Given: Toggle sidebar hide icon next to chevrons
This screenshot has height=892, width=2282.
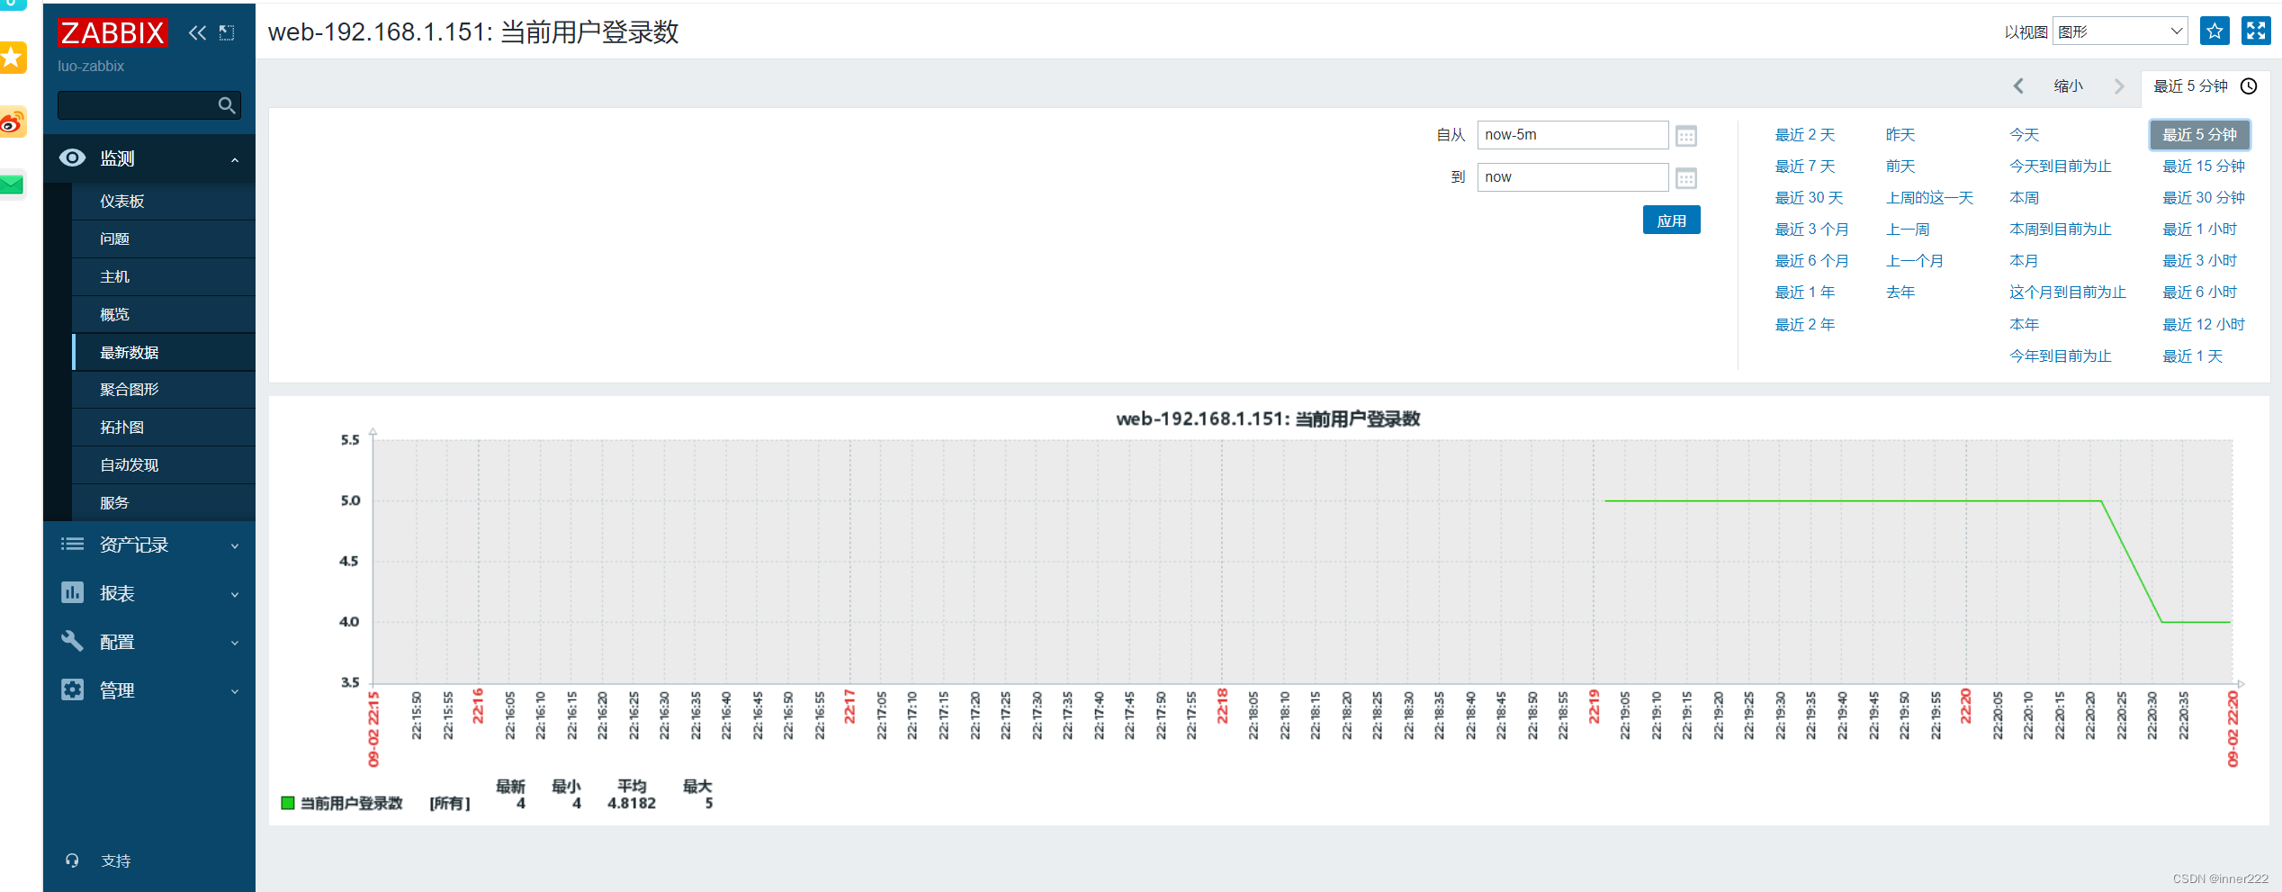Looking at the screenshot, I should pyautogui.click(x=227, y=33).
